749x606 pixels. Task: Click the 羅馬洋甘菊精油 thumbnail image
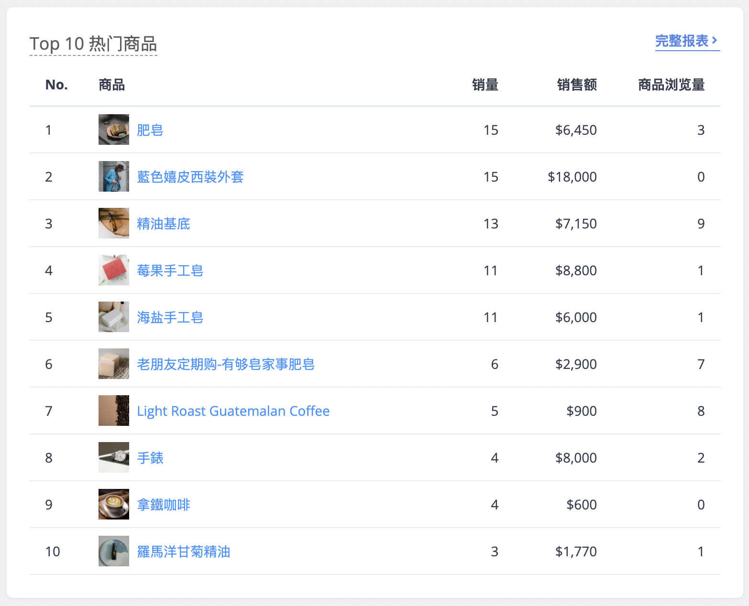[114, 551]
